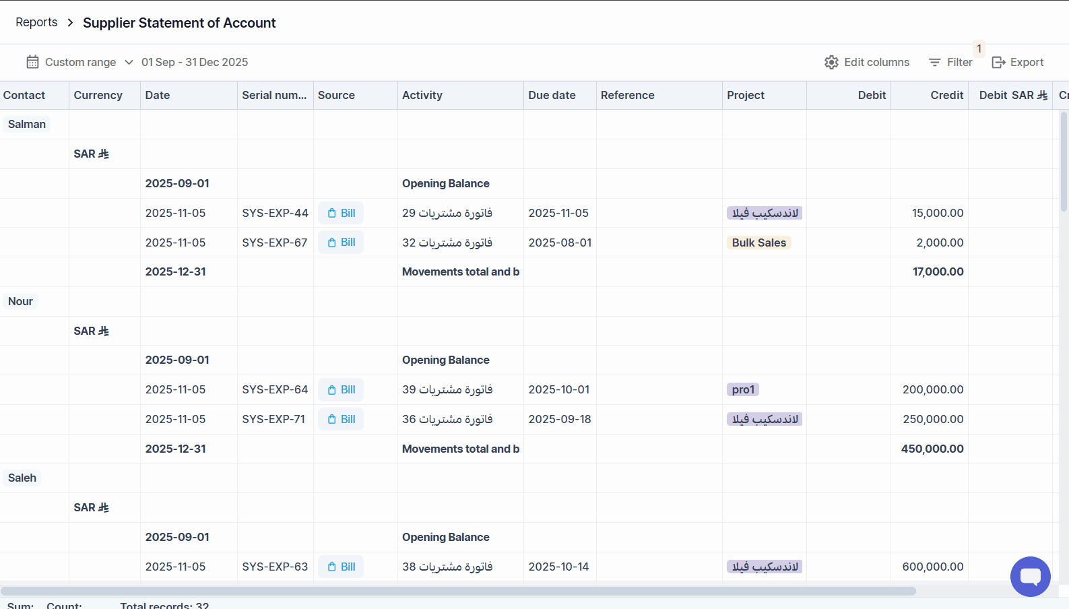Screen dimensions: 1069x609
Task: Go back to Reports breadcrumb
Action: click(x=36, y=22)
